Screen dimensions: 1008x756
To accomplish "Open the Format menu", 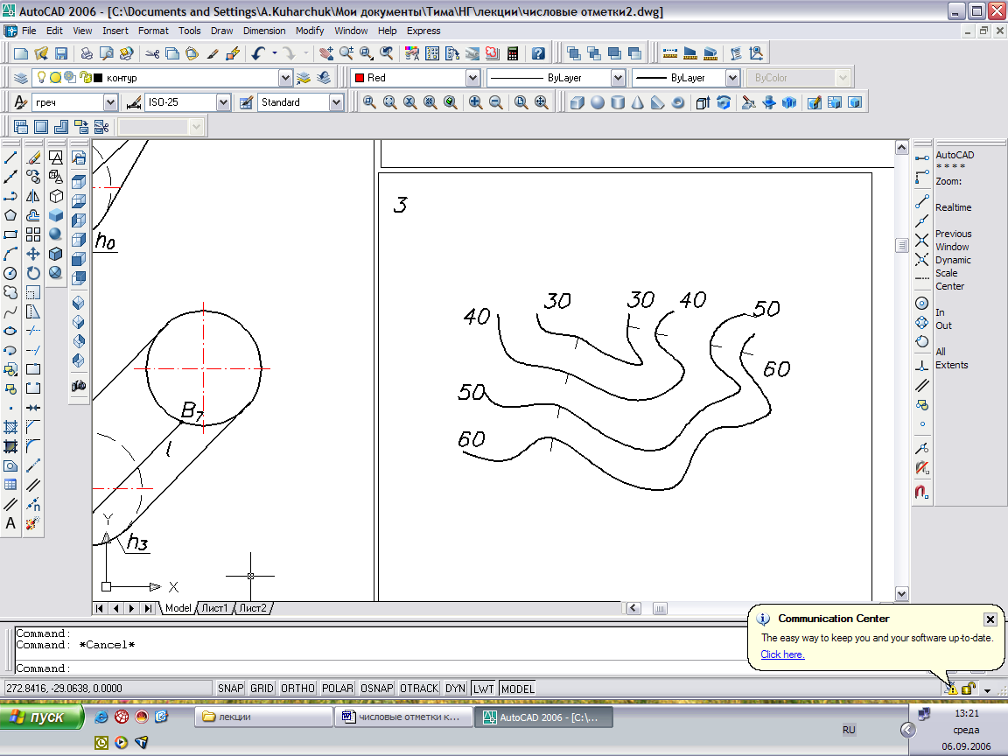I will pos(153,31).
